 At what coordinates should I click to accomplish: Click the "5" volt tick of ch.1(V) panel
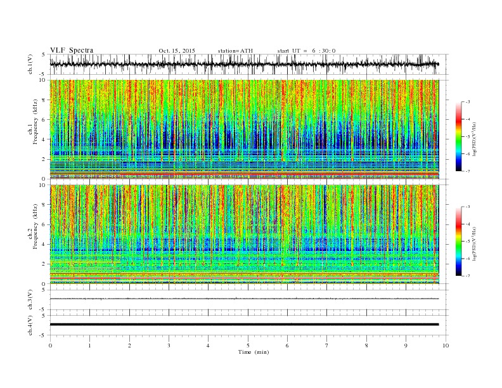point(44,55)
